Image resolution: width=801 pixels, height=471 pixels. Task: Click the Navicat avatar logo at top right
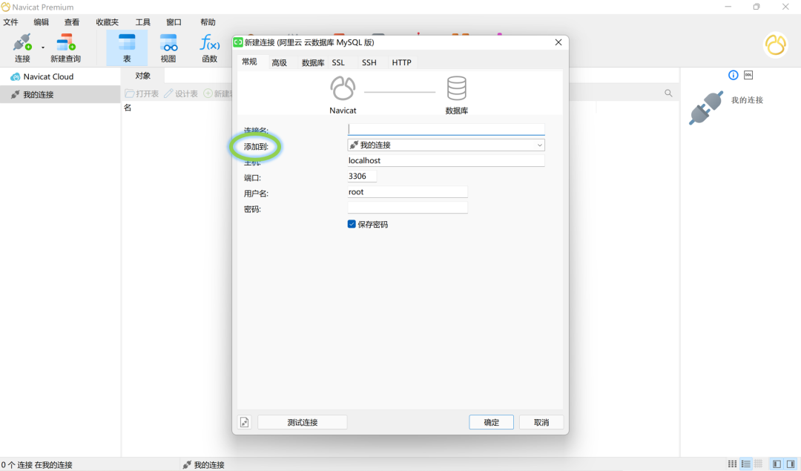pyautogui.click(x=776, y=45)
